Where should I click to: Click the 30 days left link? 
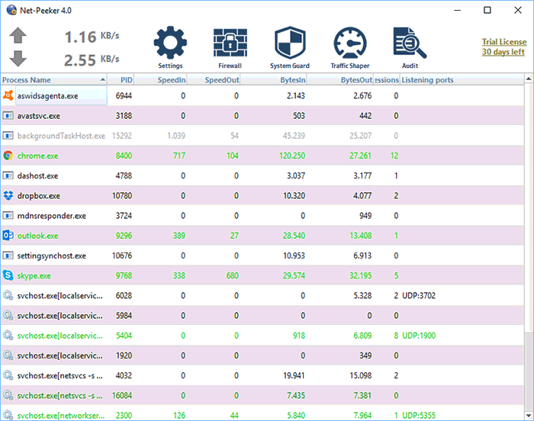[503, 52]
